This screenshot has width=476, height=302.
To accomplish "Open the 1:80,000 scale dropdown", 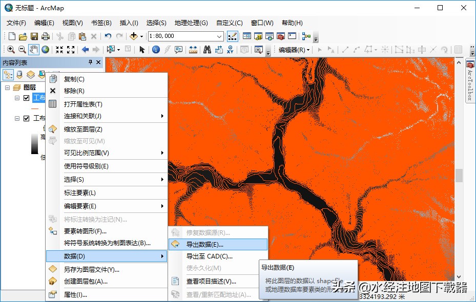I will 220,36.
